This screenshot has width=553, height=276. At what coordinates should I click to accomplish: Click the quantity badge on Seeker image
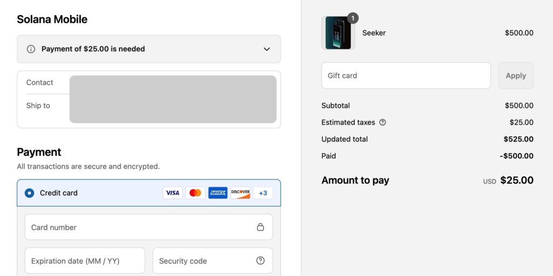[x=353, y=18]
